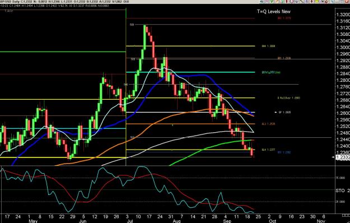Select the blue 1.2362 level label
The width and height of the screenshot is (350, 223).
pos(284,152)
